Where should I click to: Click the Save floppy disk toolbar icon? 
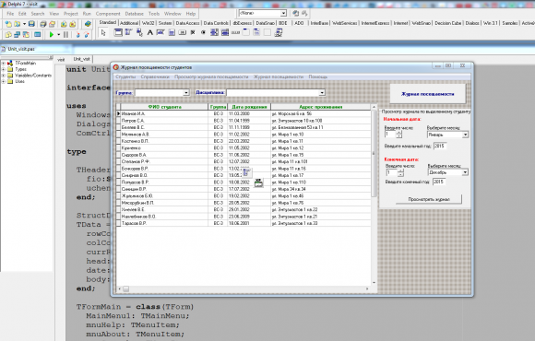31,24
